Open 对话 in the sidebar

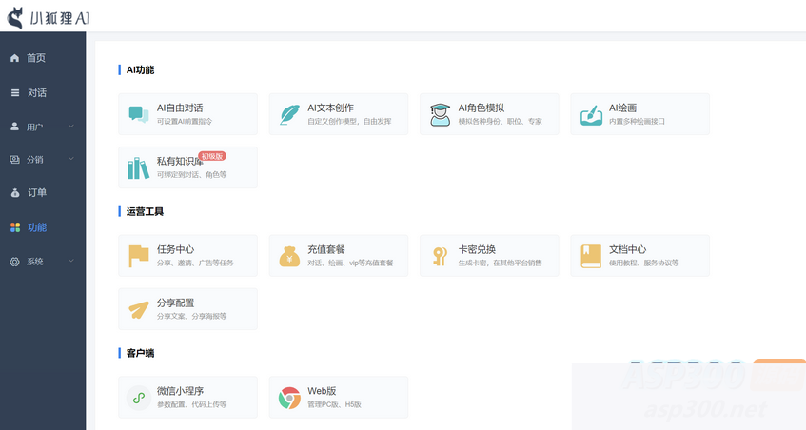coord(36,92)
